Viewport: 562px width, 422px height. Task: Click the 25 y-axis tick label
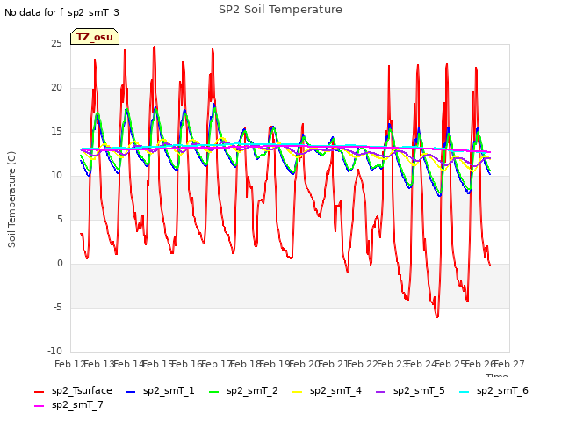[56, 43]
